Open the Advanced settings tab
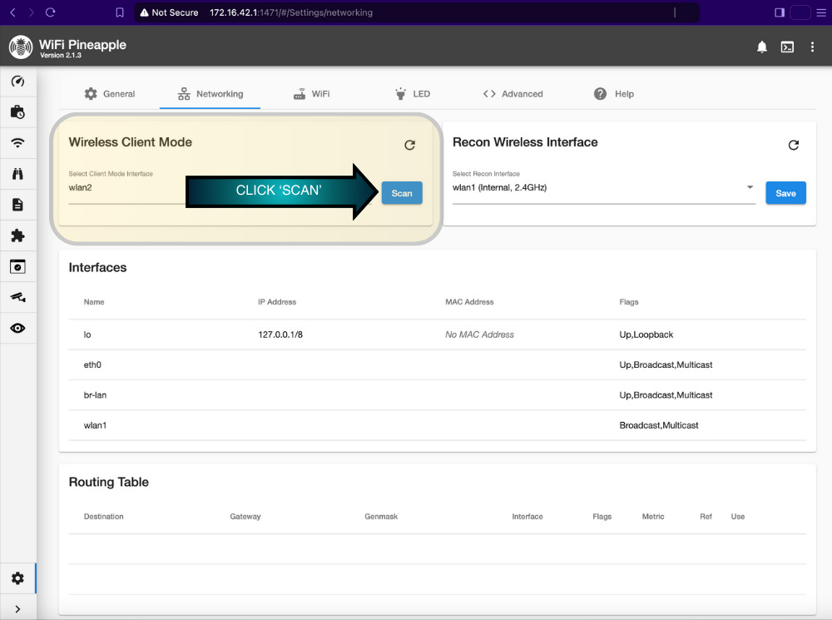 [513, 94]
